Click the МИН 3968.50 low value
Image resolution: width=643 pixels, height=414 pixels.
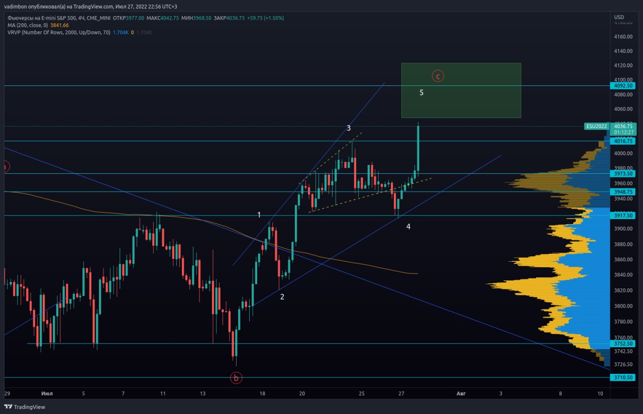click(196, 18)
